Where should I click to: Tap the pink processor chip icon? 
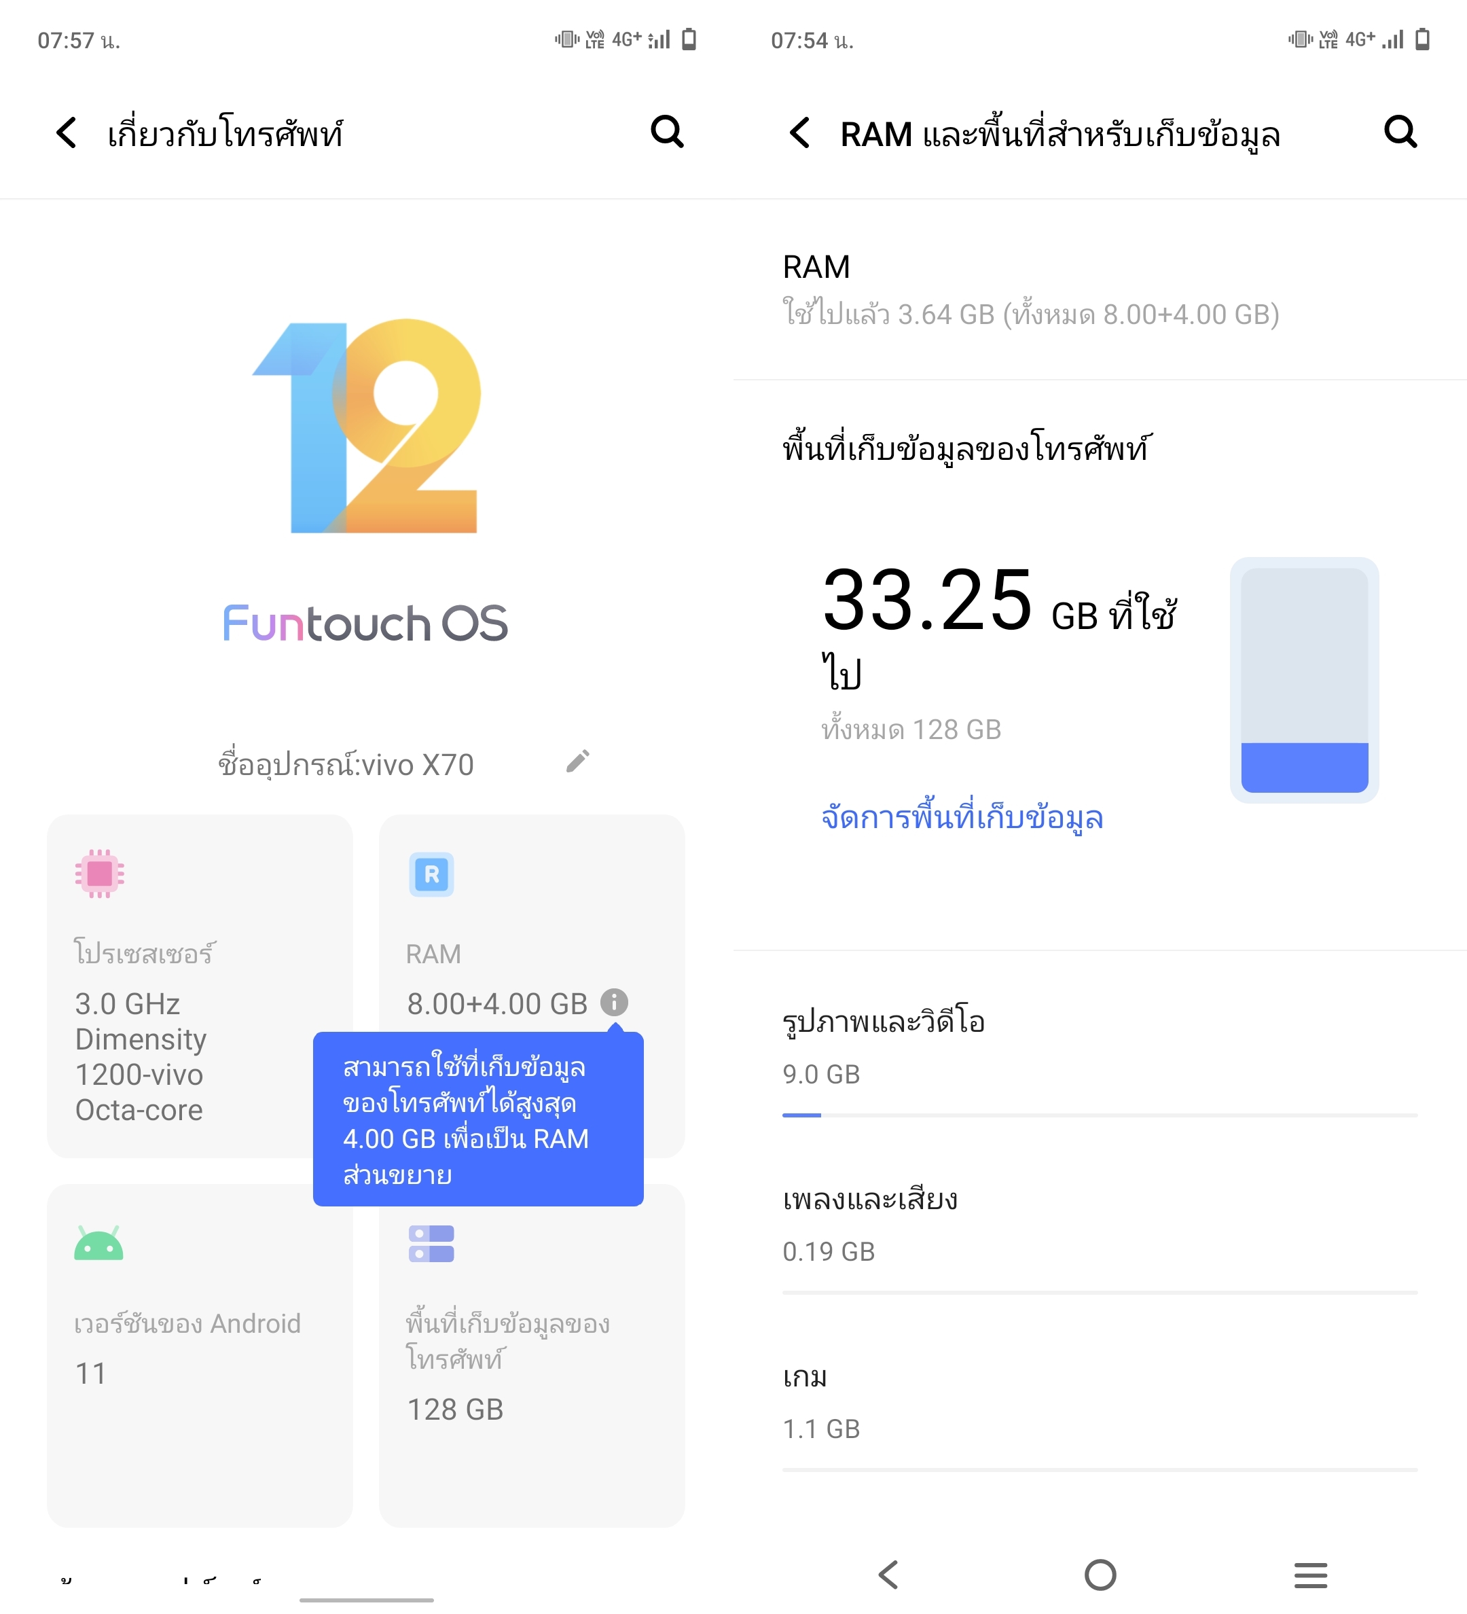(99, 874)
